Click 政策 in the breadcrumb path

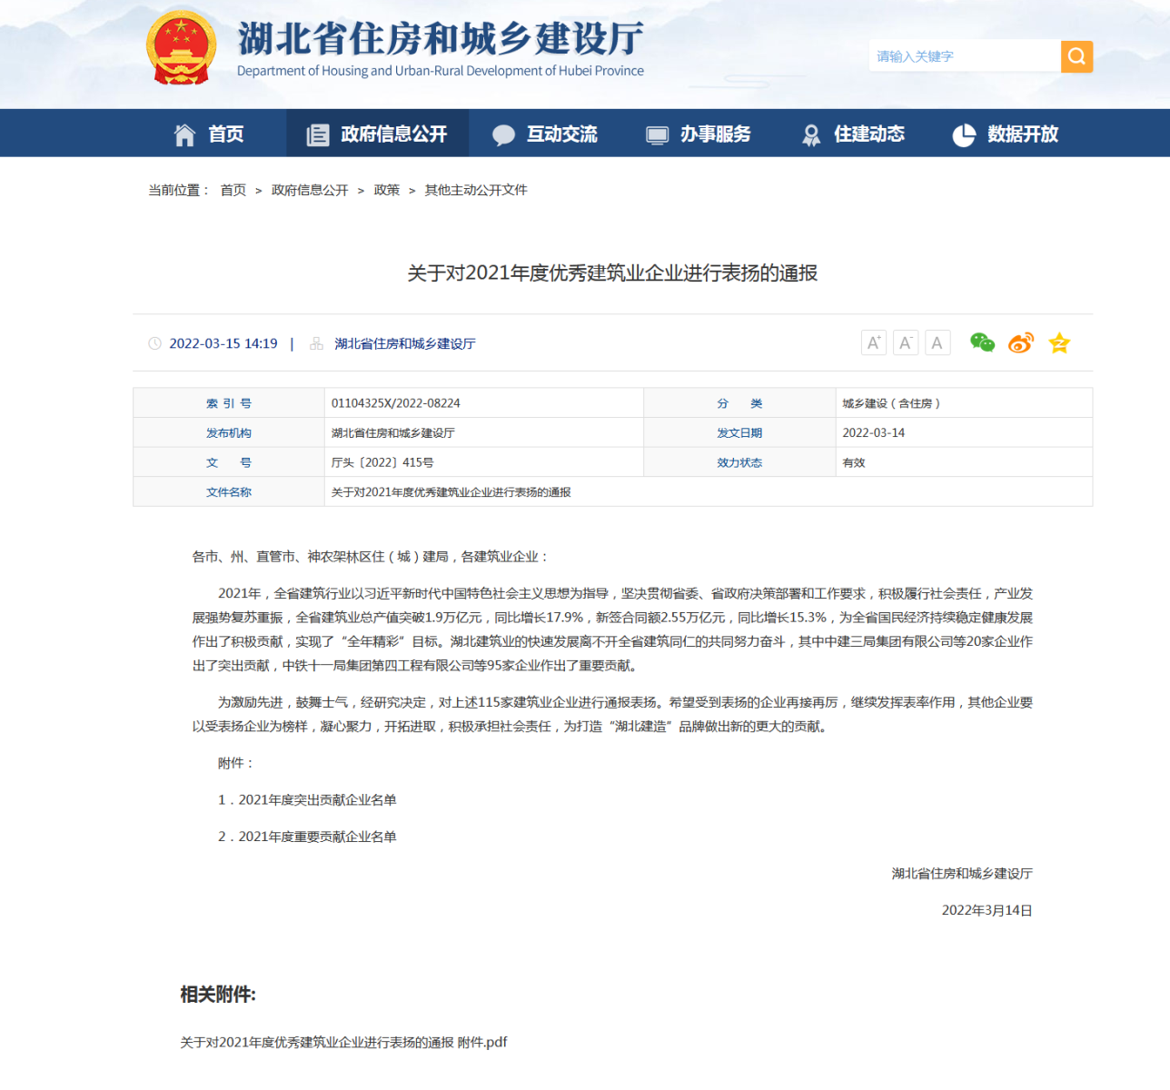(x=387, y=190)
